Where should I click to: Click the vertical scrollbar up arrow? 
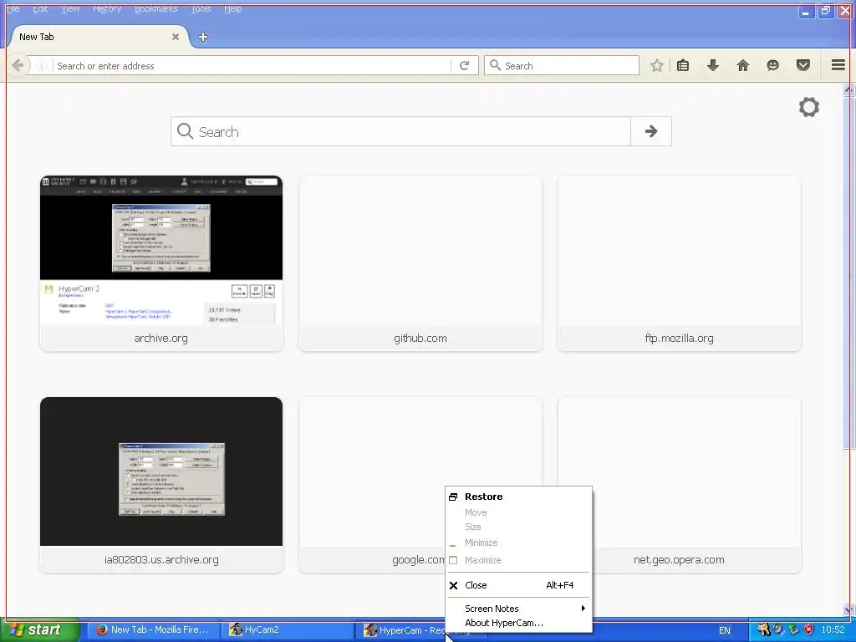tap(849, 89)
